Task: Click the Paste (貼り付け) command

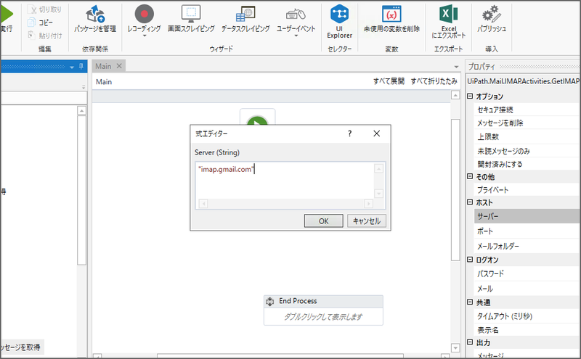Action: [x=45, y=36]
